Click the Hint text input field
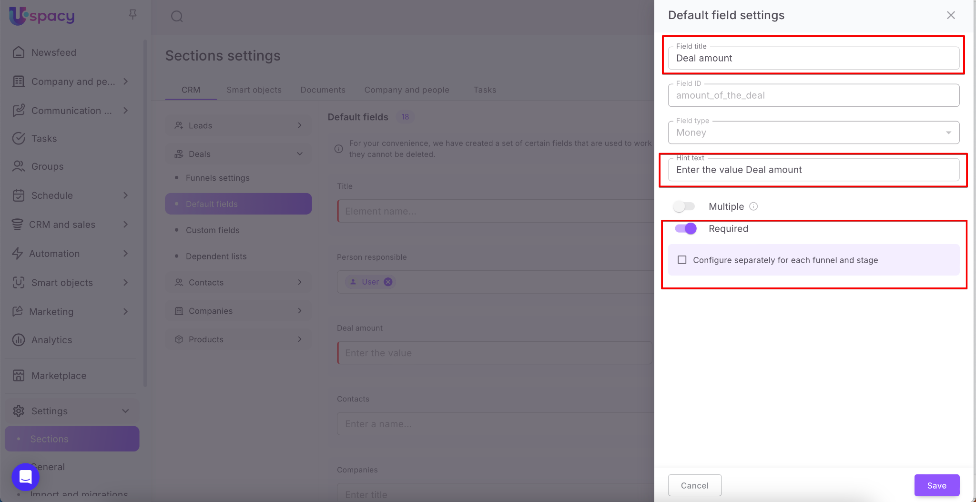The height and width of the screenshot is (502, 976). click(x=813, y=170)
